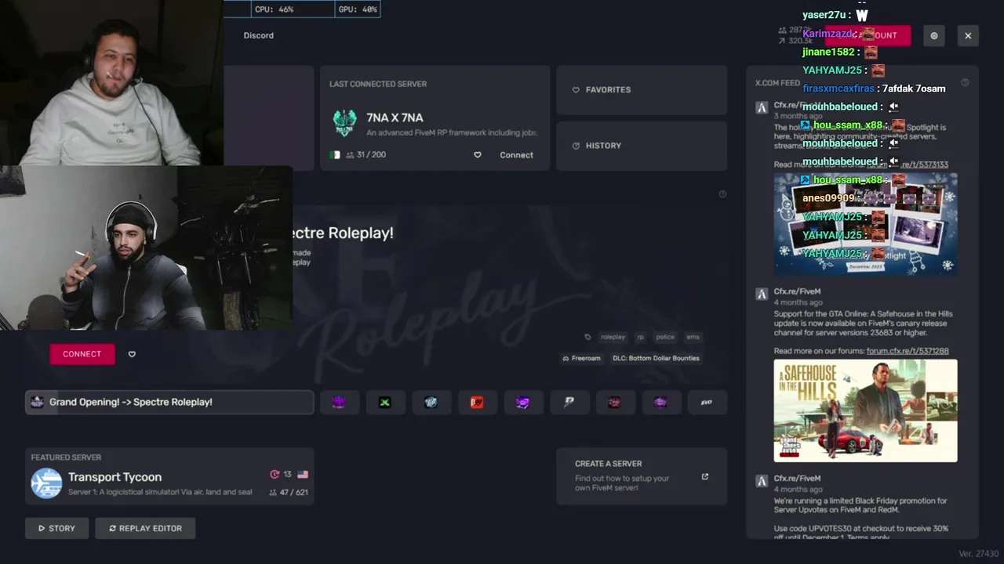
Task: Click the GPU: 40% overlay readout
Action: (x=358, y=9)
